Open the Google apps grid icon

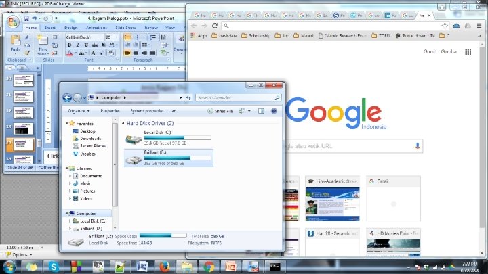[468, 51]
